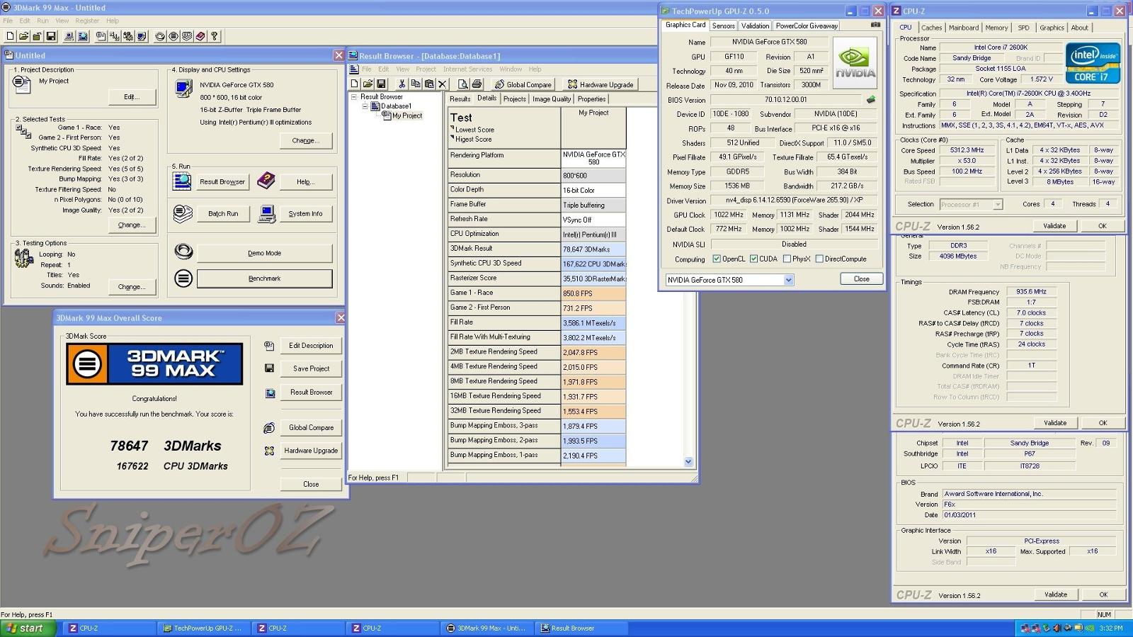Image resolution: width=1133 pixels, height=637 pixels.
Task: Click System Info button in Run section
Action: point(305,213)
